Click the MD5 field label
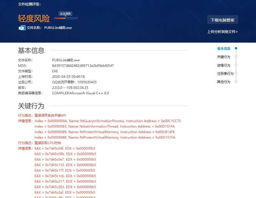 [23, 66]
